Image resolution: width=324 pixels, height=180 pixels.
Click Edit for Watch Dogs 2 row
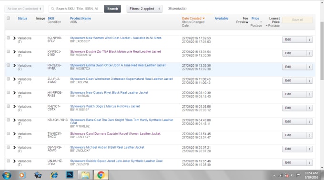[294, 108]
